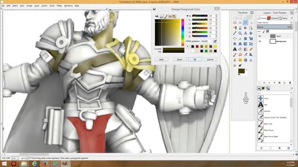Select the Heal tool
Image resolution: width=298 pixels, height=167 pixels.
(240, 60)
